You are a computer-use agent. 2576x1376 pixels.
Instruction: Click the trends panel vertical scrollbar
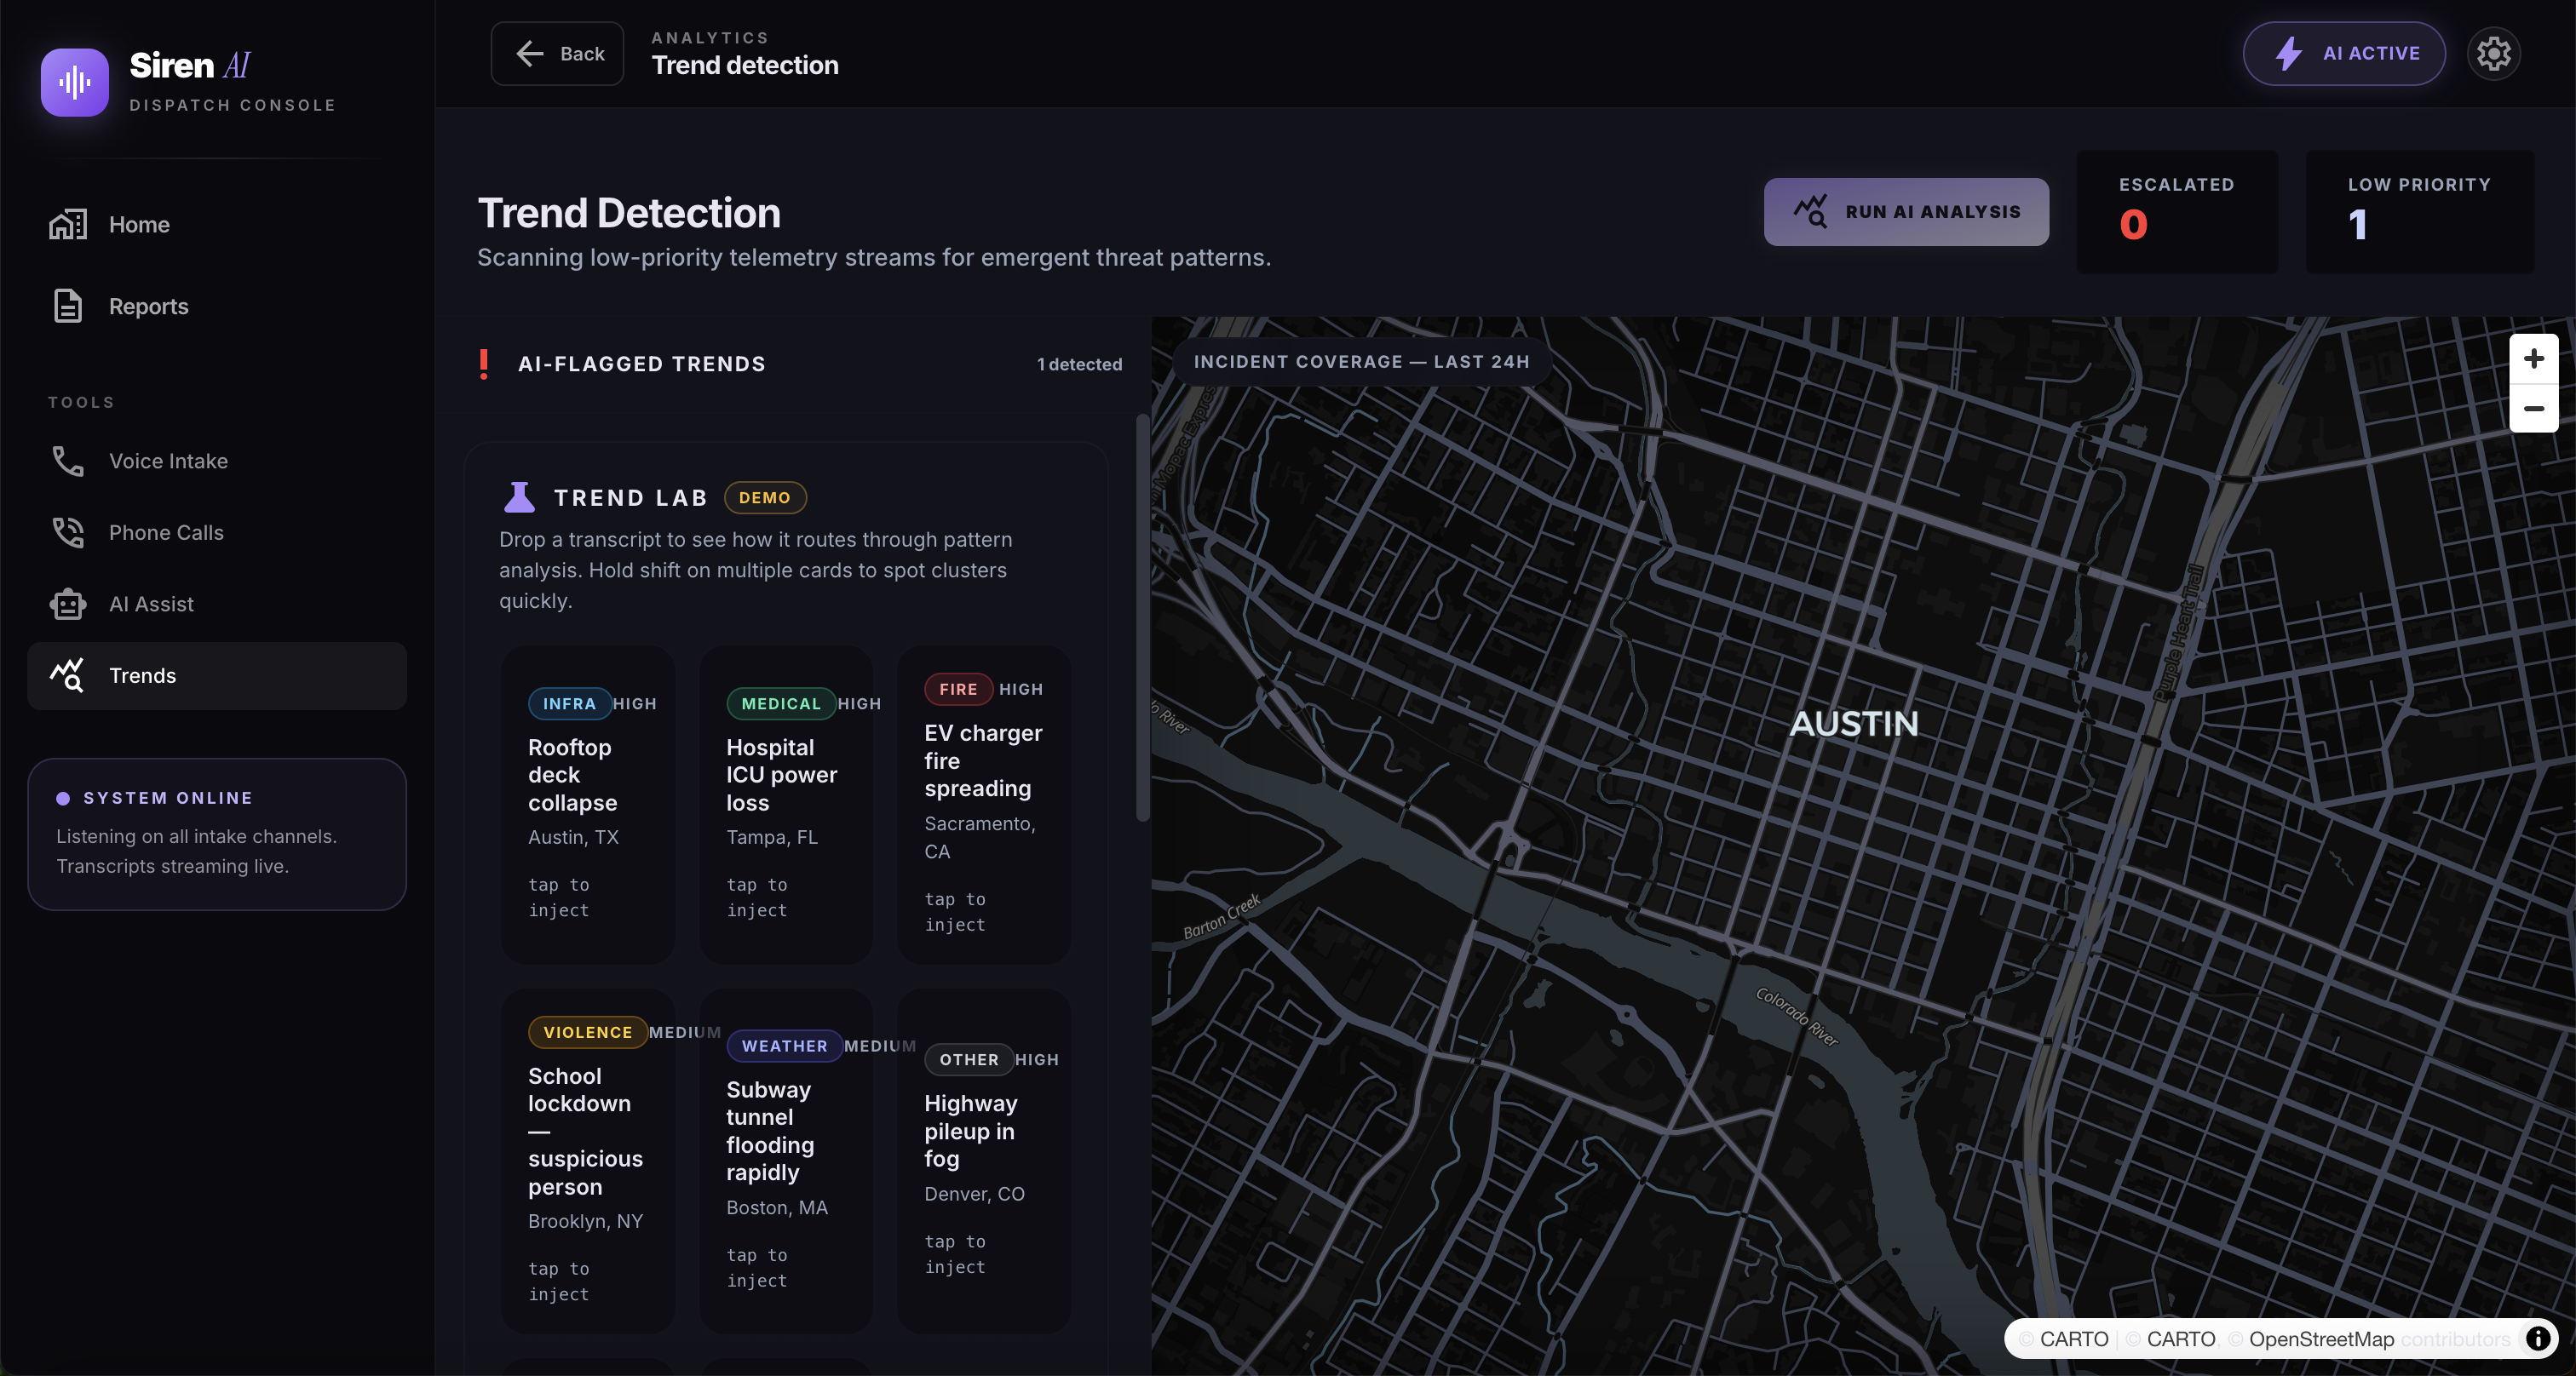pos(1142,620)
